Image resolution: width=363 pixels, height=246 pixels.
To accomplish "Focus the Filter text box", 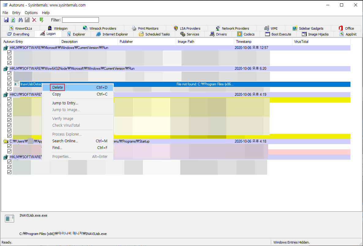I will 80,20.
